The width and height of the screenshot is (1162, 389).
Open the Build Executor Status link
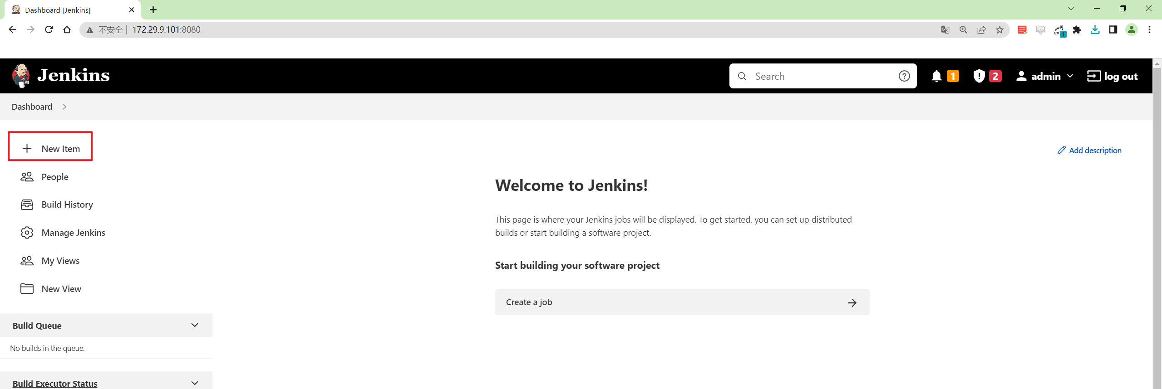[55, 384]
